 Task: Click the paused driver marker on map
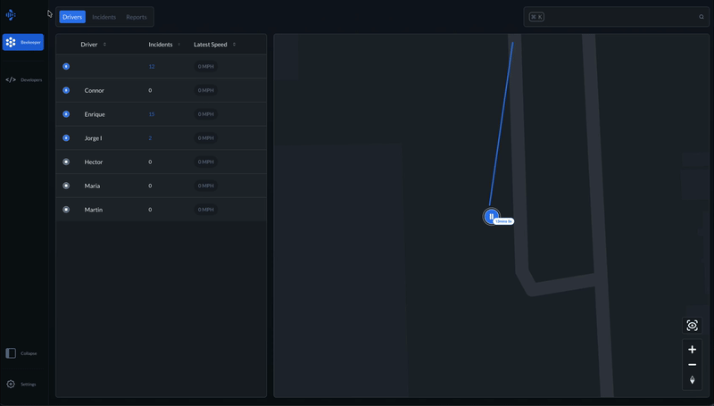[491, 217]
